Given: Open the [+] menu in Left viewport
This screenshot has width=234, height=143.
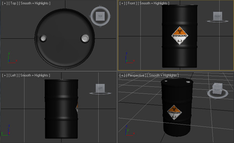Looking at the screenshot, I should (5, 75).
